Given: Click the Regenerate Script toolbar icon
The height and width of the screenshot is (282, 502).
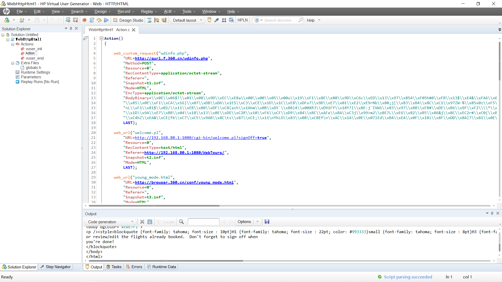Looking at the screenshot, I should coord(68,20).
